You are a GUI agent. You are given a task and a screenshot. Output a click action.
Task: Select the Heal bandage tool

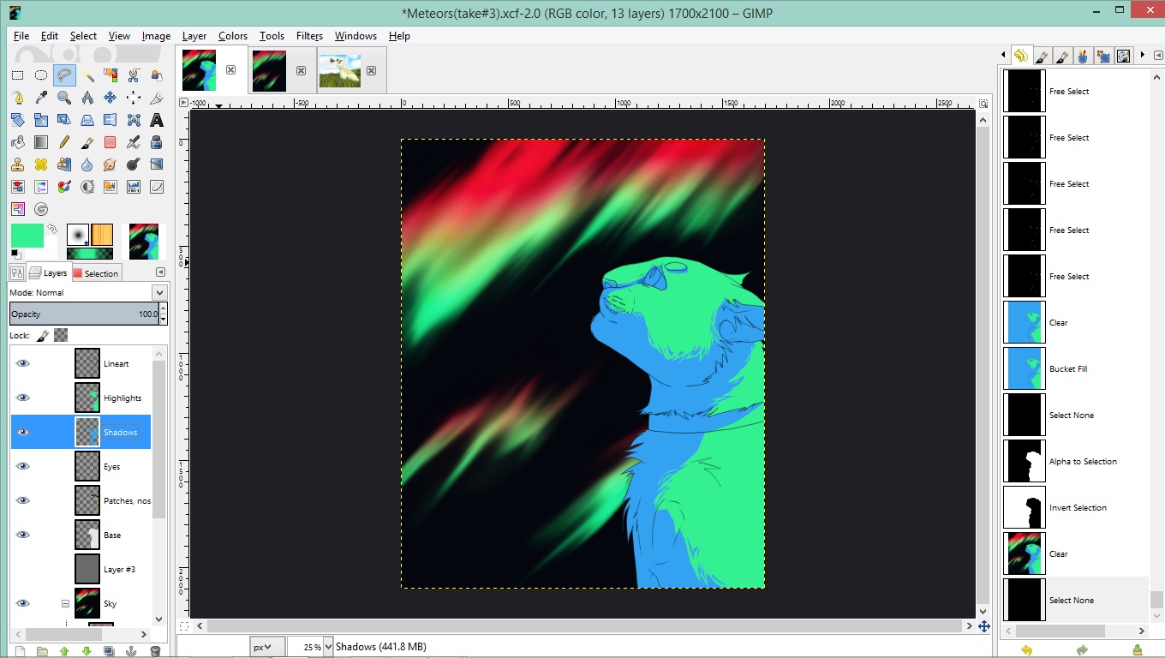click(x=40, y=164)
